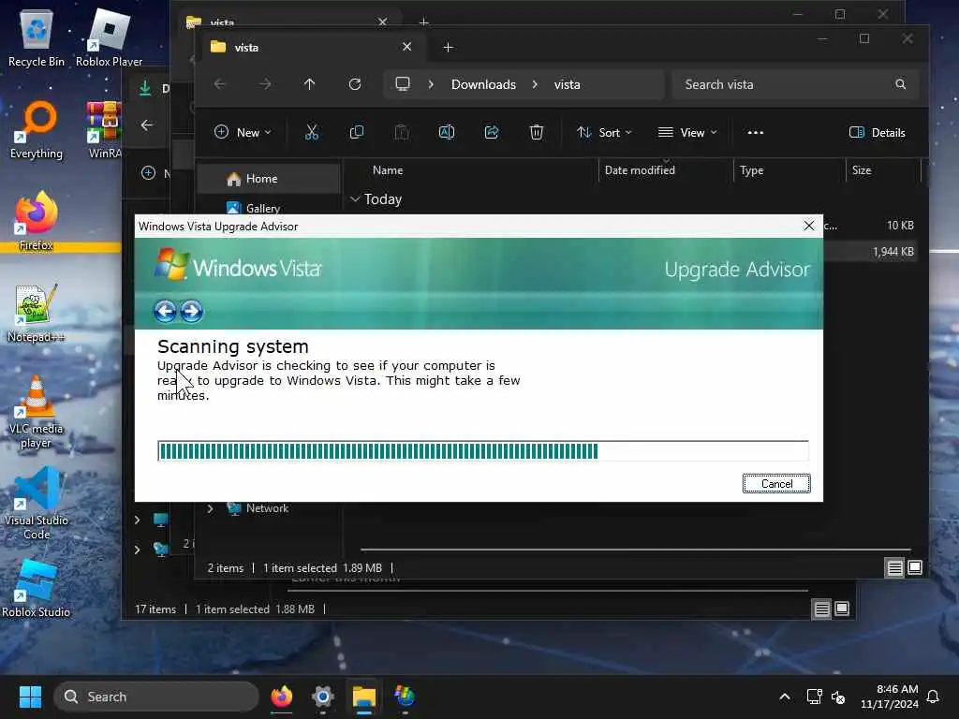959x719 pixels.
Task: Click the Cut scissors icon
Action: 312,132
